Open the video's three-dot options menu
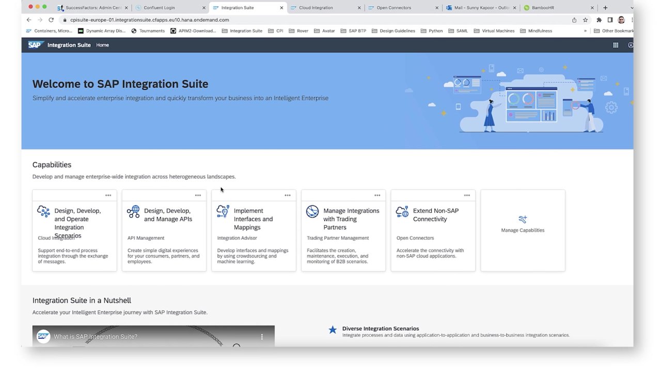 point(262,337)
